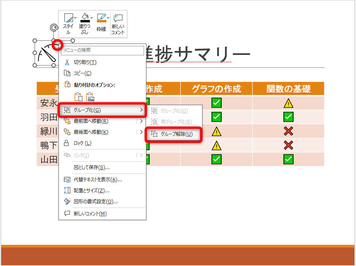Click the 新しいコメント icon on the mini toolbar

[118, 17]
